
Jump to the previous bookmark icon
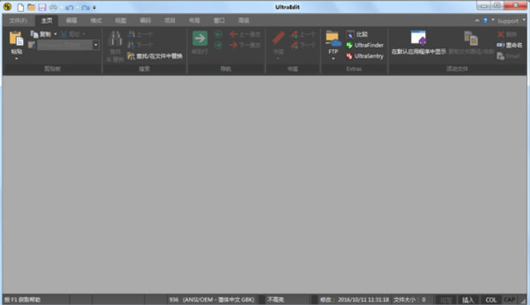coord(294,34)
